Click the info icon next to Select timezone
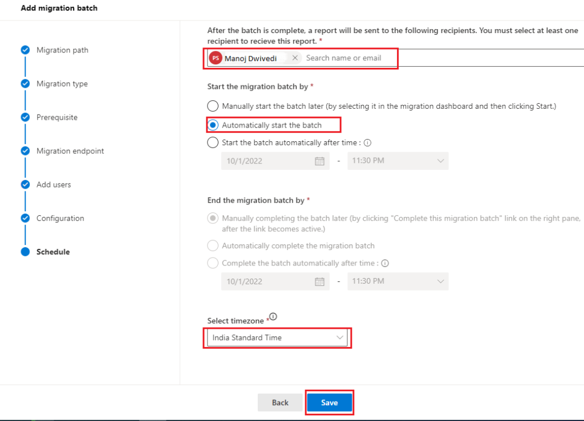Viewport: 584px width, 421px height. 273,317
